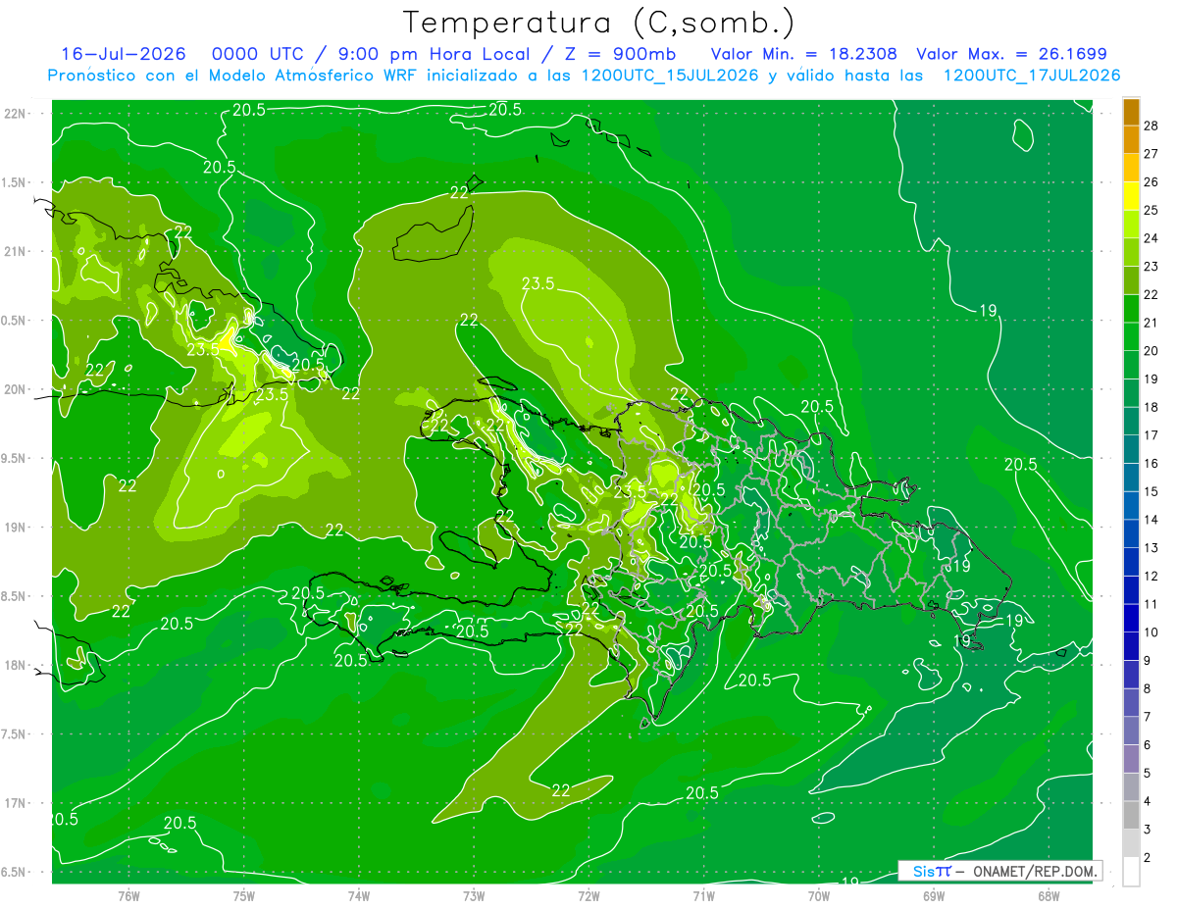This screenshot has width=1177, height=909.
Task: Click the orange legend band between 27 and 28
Action: [1131, 141]
